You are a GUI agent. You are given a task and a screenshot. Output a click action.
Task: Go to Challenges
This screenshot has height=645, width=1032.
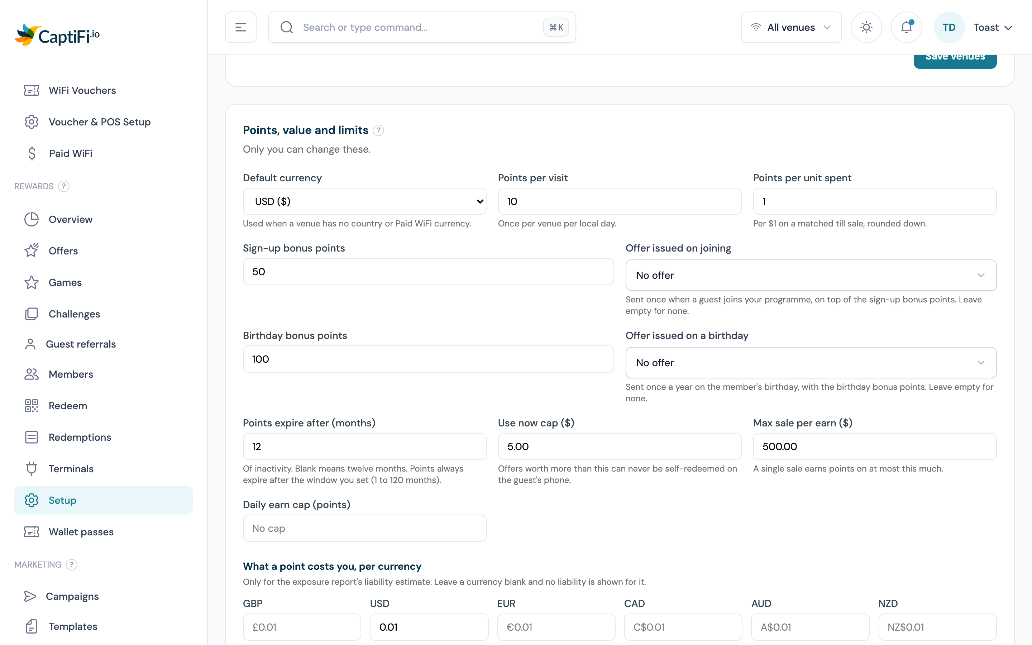coord(103,314)
